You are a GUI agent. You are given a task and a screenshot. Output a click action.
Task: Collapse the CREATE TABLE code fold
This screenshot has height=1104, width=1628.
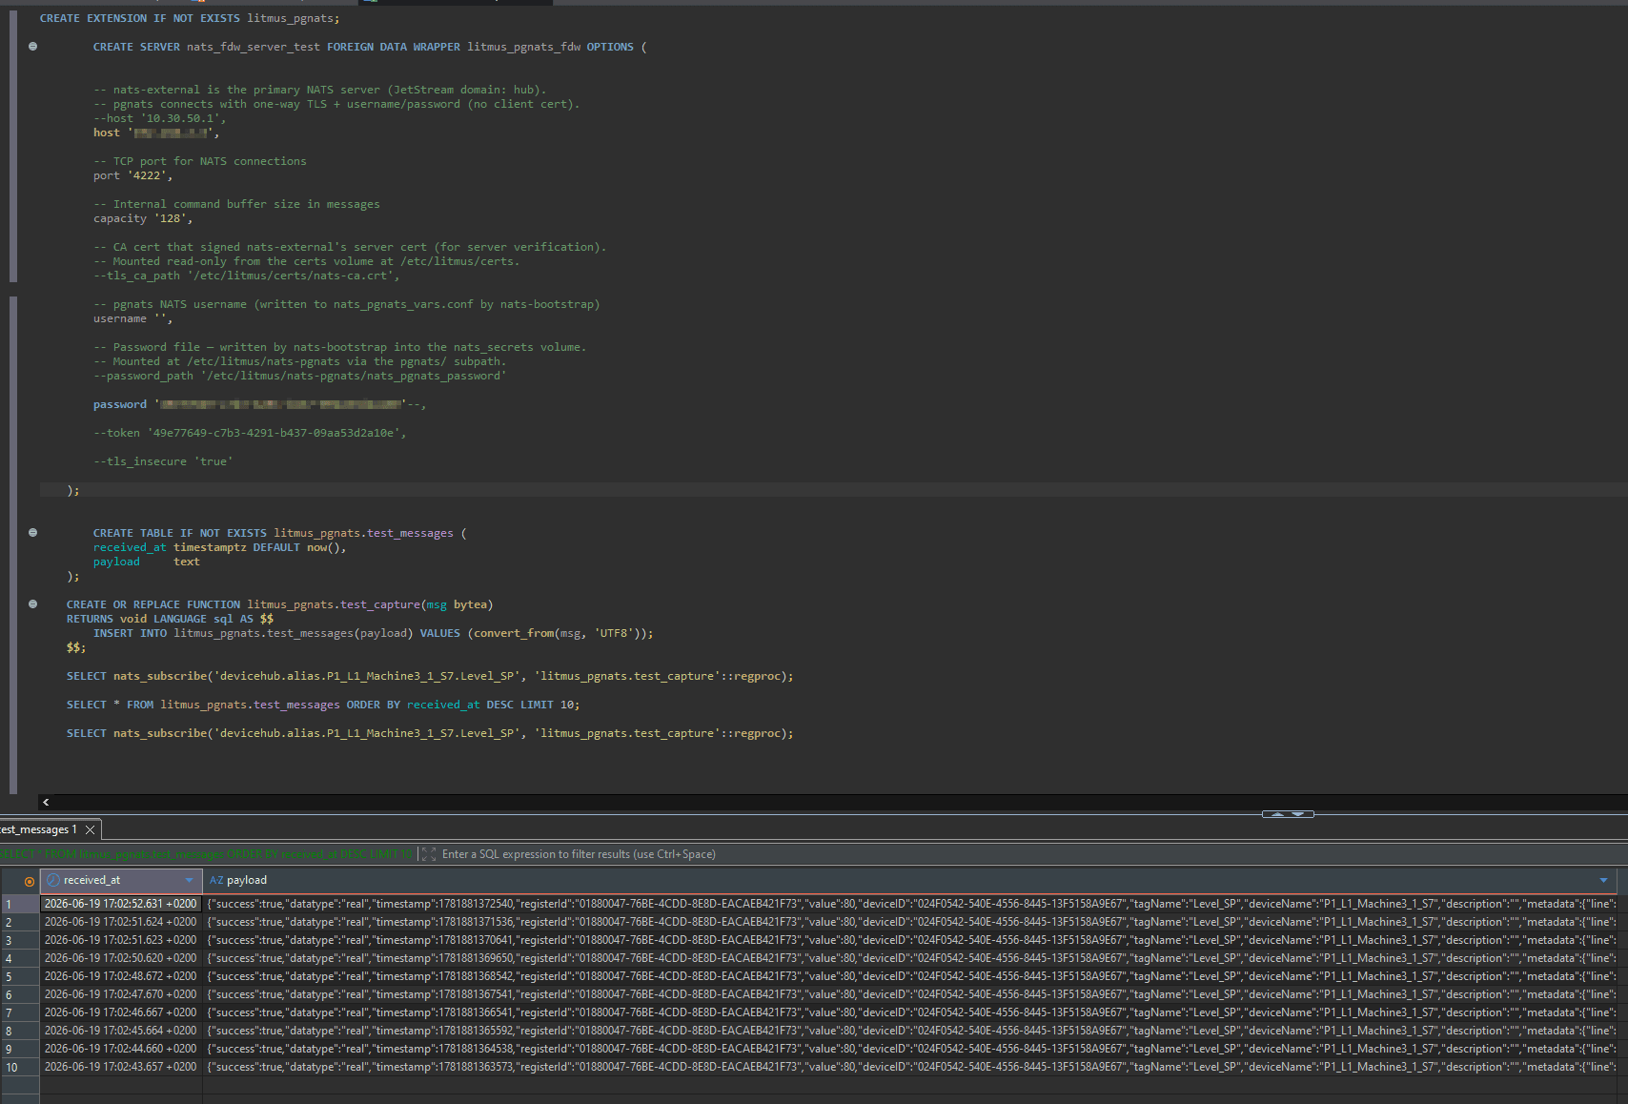[x=33, y=533]
